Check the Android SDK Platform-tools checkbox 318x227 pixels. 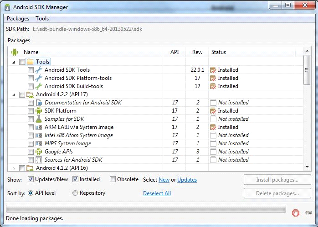coord(31,78)
